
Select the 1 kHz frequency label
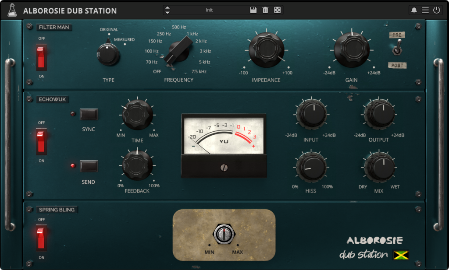point(192,34)
